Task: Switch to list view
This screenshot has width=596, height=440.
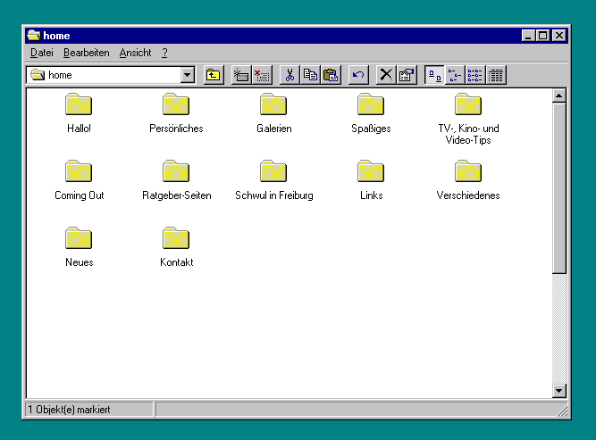Action: [475, 75]
